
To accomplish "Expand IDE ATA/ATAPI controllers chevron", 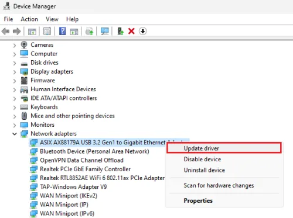I will point(15,99).
